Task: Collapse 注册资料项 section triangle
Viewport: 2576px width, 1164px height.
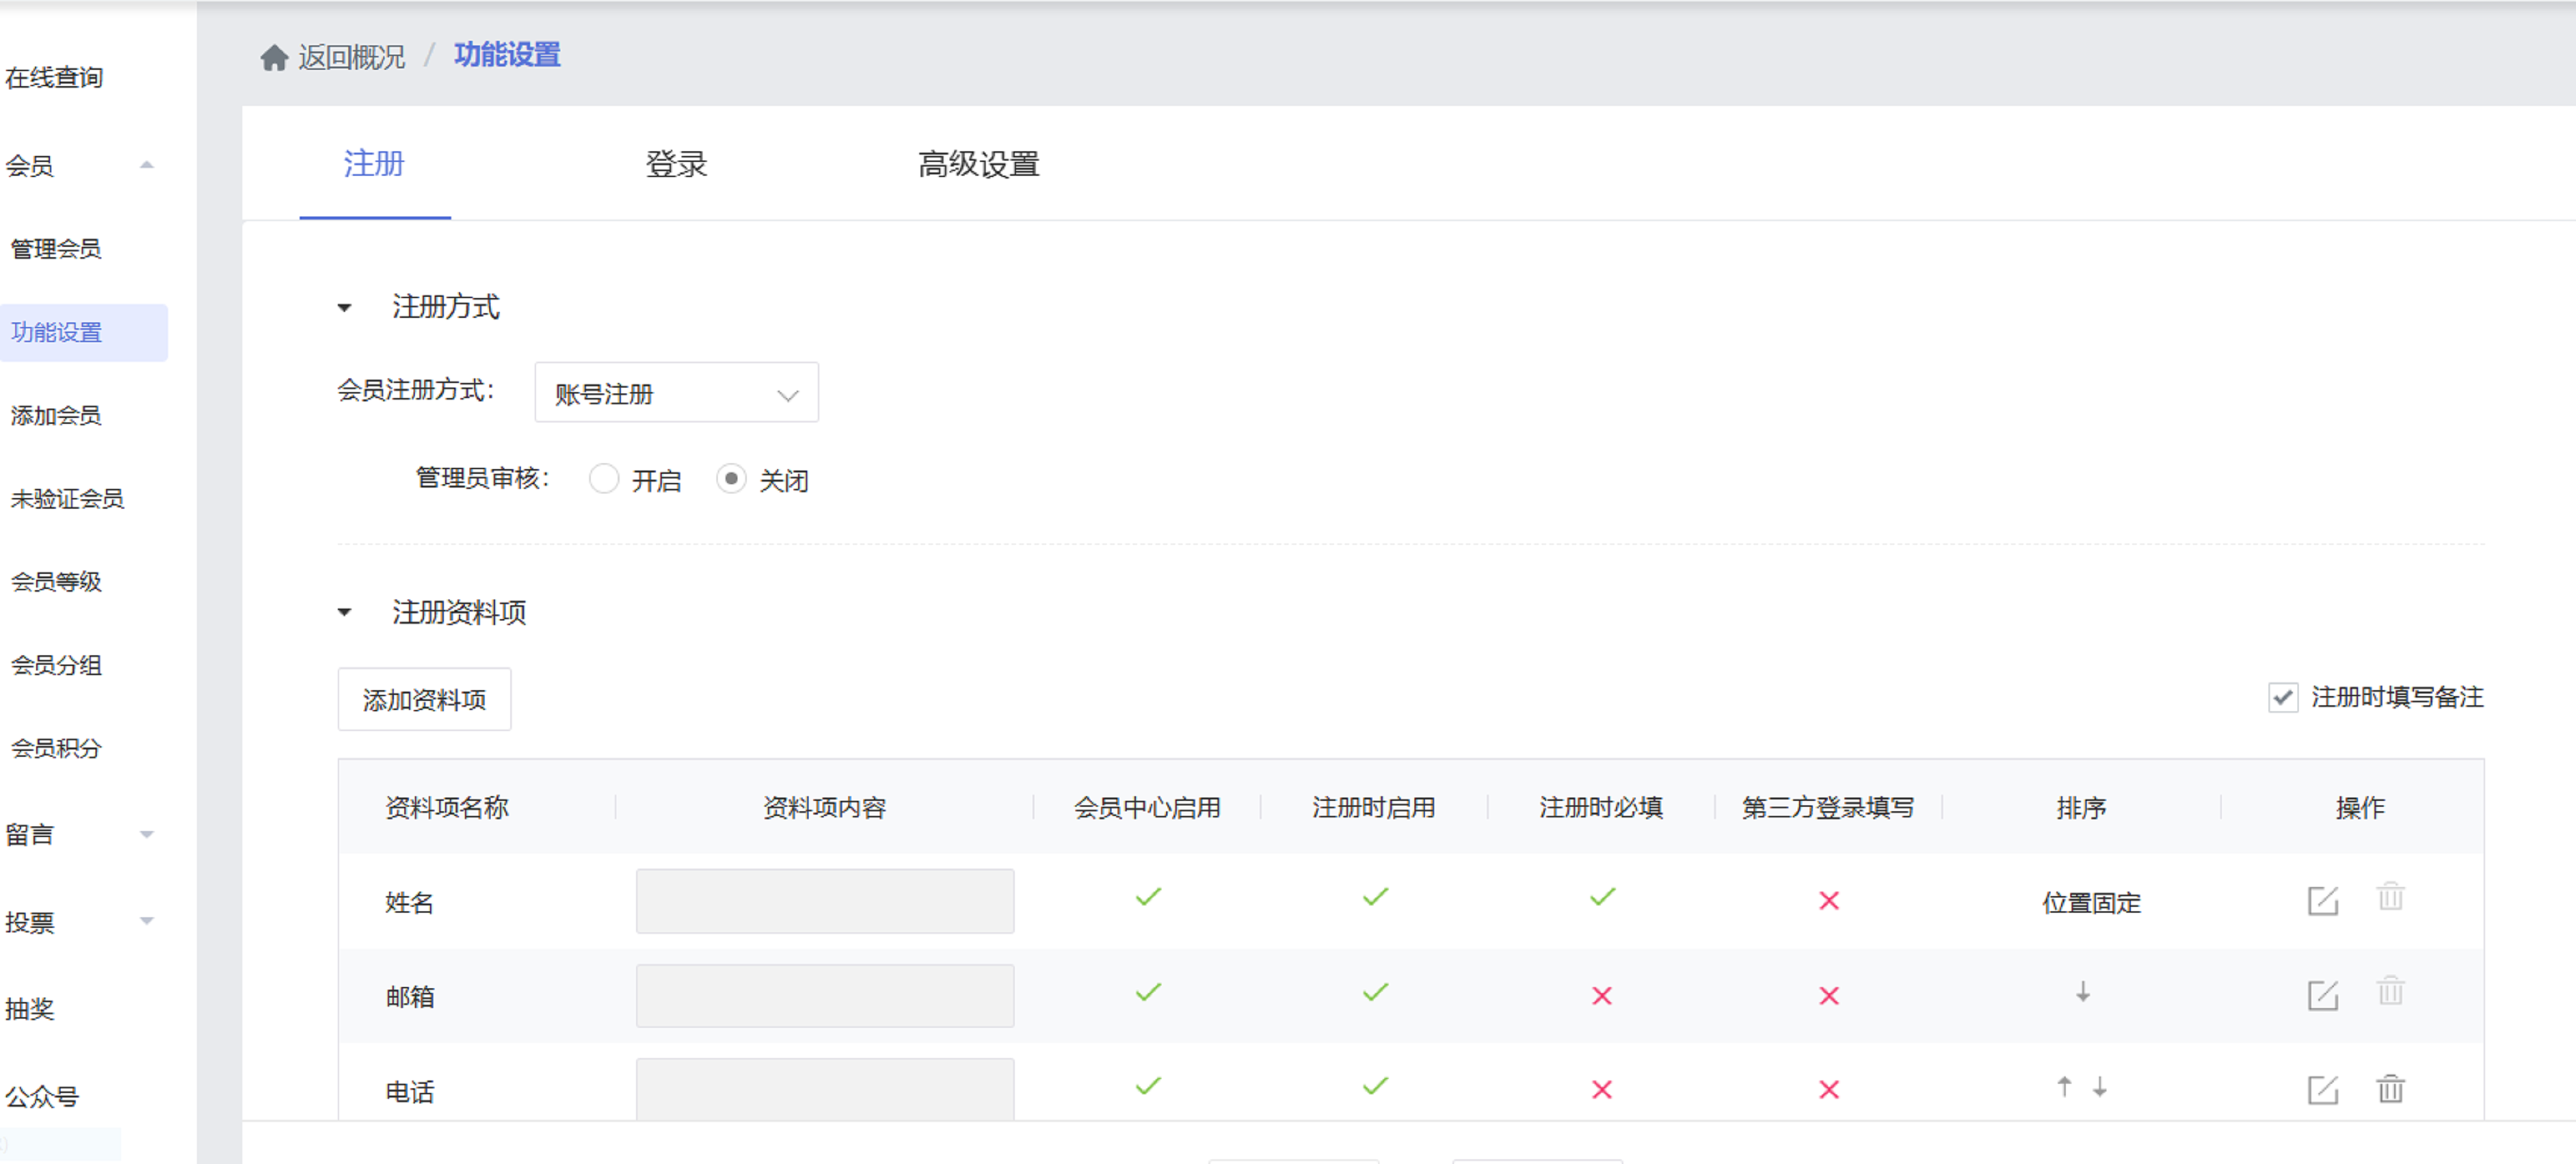Action: coord(345,611)
